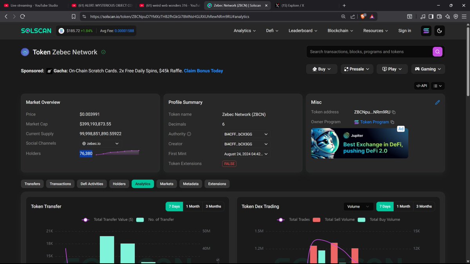Image resolution: width=470 pixels, height=264 pixels.
Task: Click the purple search magnifier button
Action: tap(437, 52)
